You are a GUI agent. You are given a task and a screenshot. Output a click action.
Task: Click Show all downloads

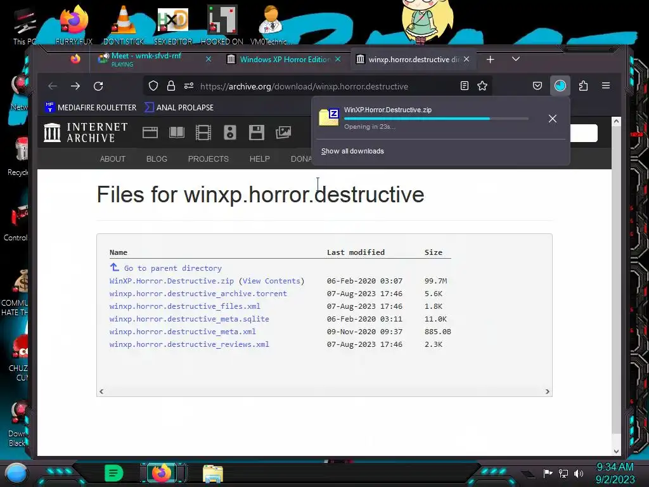pyautogui.click(x=352, y=151)
